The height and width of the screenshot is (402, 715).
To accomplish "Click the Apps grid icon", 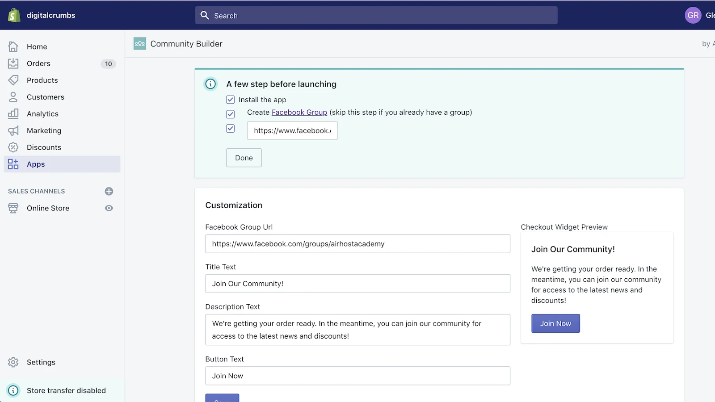I will click(x=13, y=164).
